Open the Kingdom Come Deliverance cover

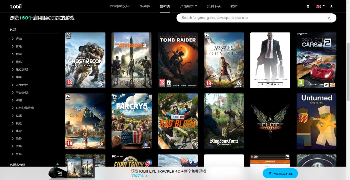[x=224, y=121]
